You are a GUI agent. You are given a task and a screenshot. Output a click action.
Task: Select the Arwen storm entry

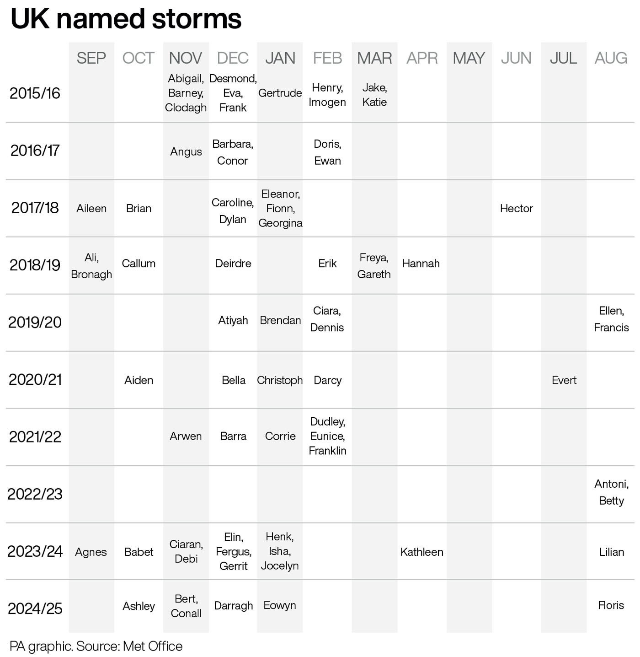(x=186, y=436)
